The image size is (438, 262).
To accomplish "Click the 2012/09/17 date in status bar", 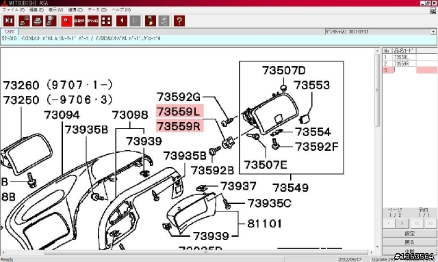I will pyautogui.click(x=350, y=259).
